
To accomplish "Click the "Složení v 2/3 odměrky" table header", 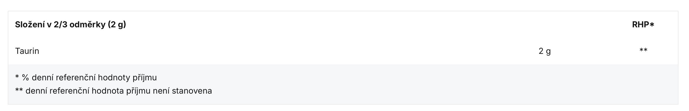I will point(70,25).
